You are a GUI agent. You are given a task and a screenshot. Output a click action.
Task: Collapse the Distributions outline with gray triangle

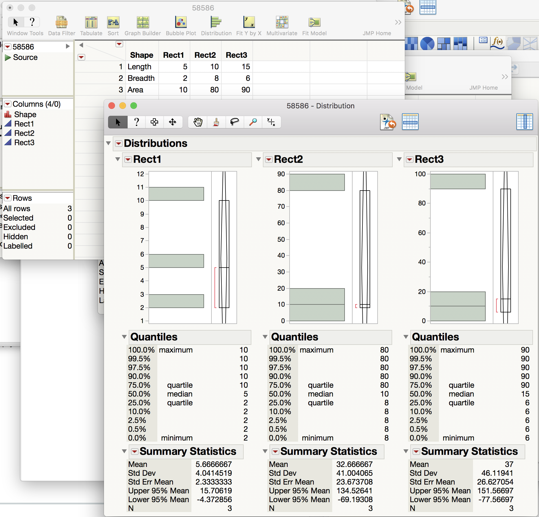point(108,143)
